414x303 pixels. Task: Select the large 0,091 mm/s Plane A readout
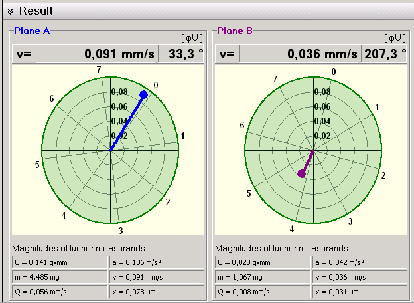(x=95, y=54)
